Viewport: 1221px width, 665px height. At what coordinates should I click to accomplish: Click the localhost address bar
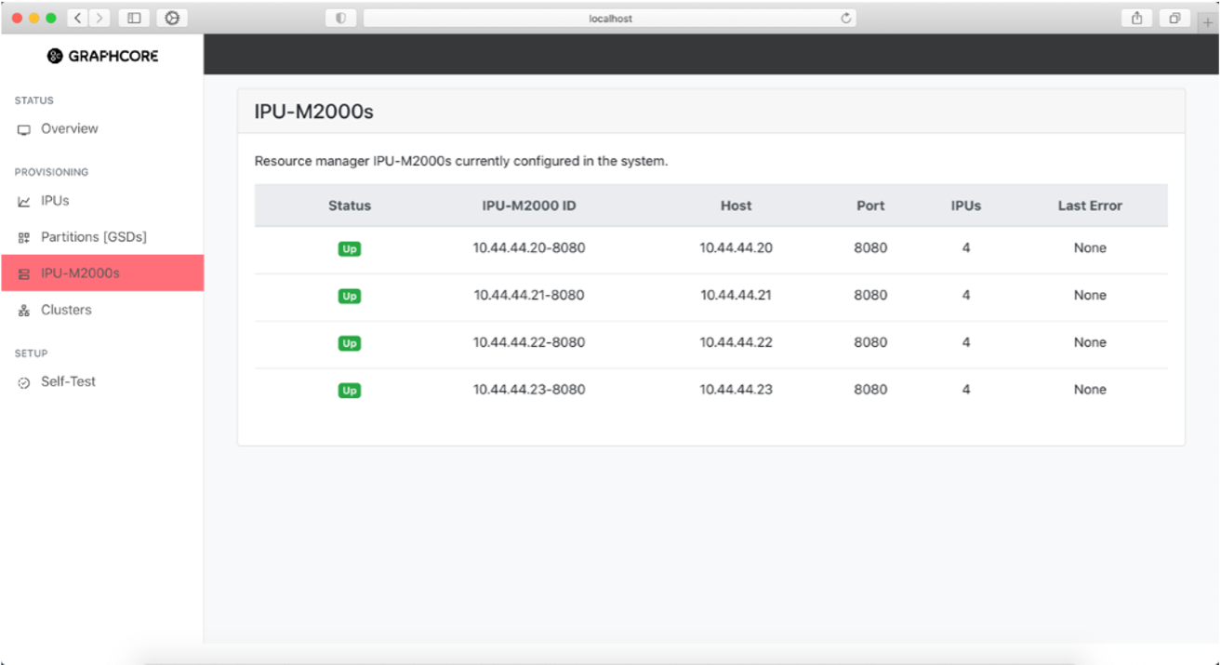click(x=610, y=18)
